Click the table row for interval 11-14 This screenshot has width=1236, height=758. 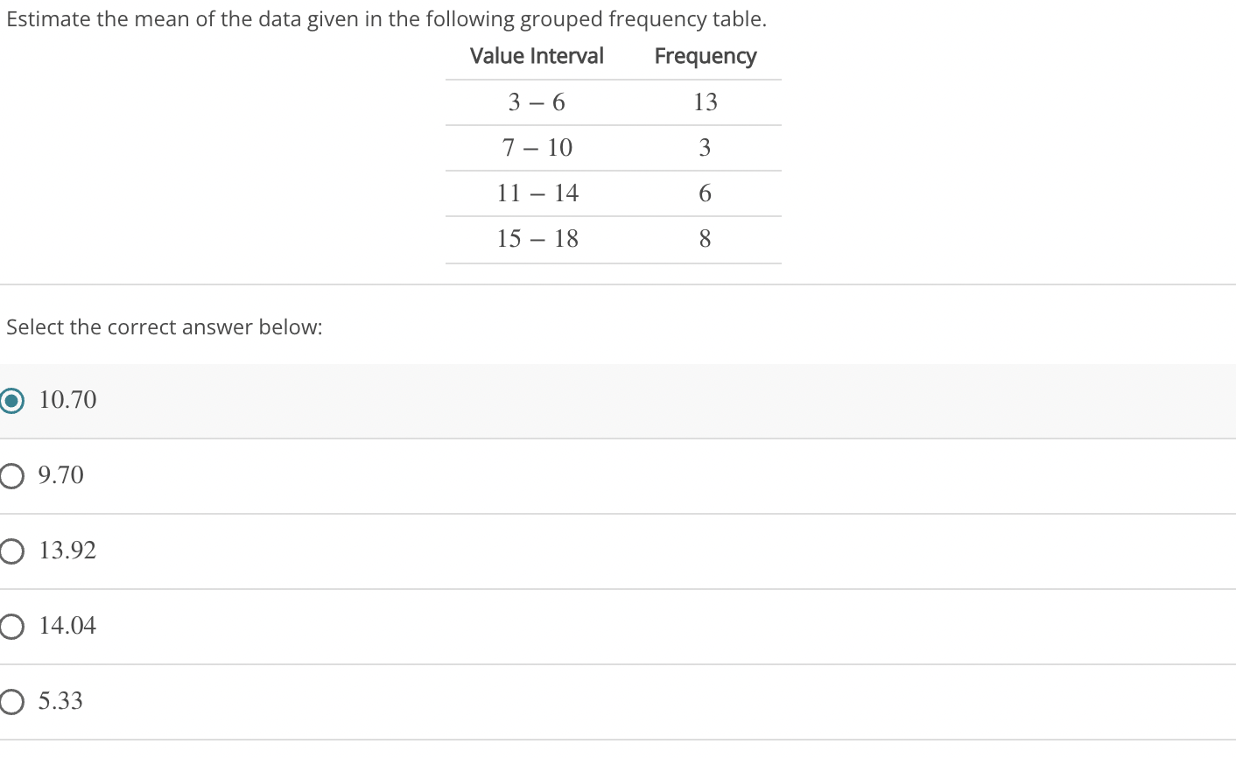pyautogui.click(x=537, y=193)
